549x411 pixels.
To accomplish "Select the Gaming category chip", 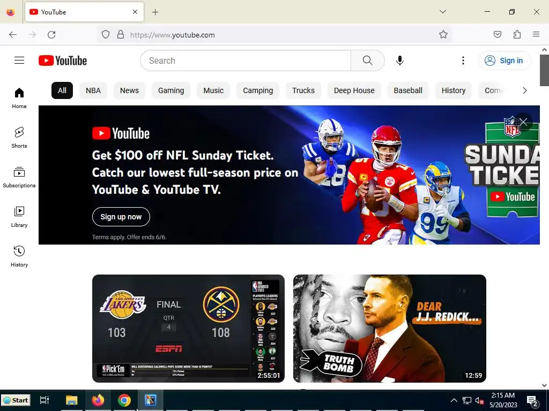I will click(x=171, y=90).
